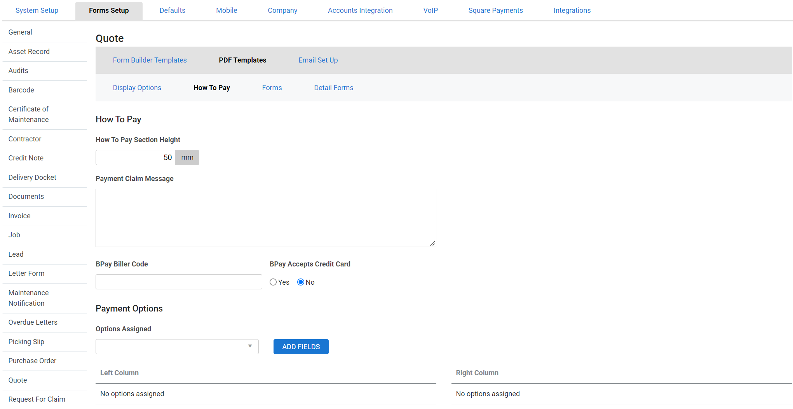The height and width of the screenshot is (409, 793).
Task: Open the Company settings tab
Action: point(282,10)
